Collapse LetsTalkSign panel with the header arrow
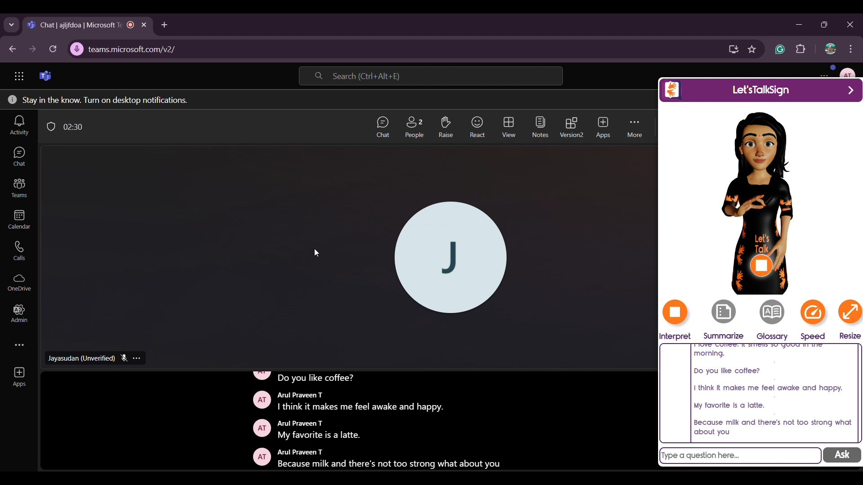The width and height of the screenshot is (863, 485). coord(851,90)
